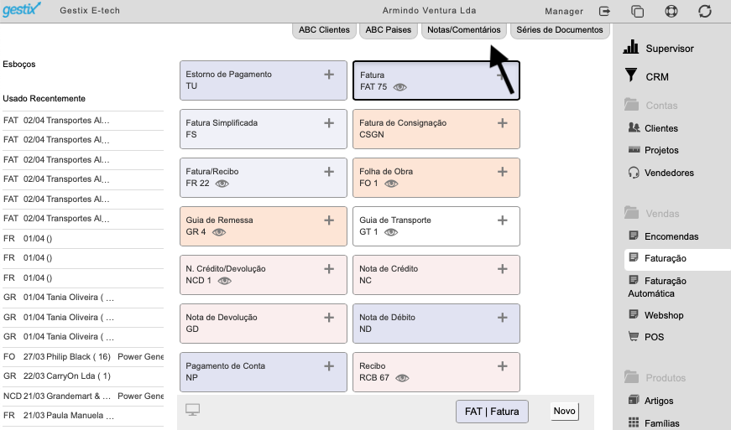Open Supervisor bar chart icon
The height and width of the screenshot is (430, 731).
point(631,47)
